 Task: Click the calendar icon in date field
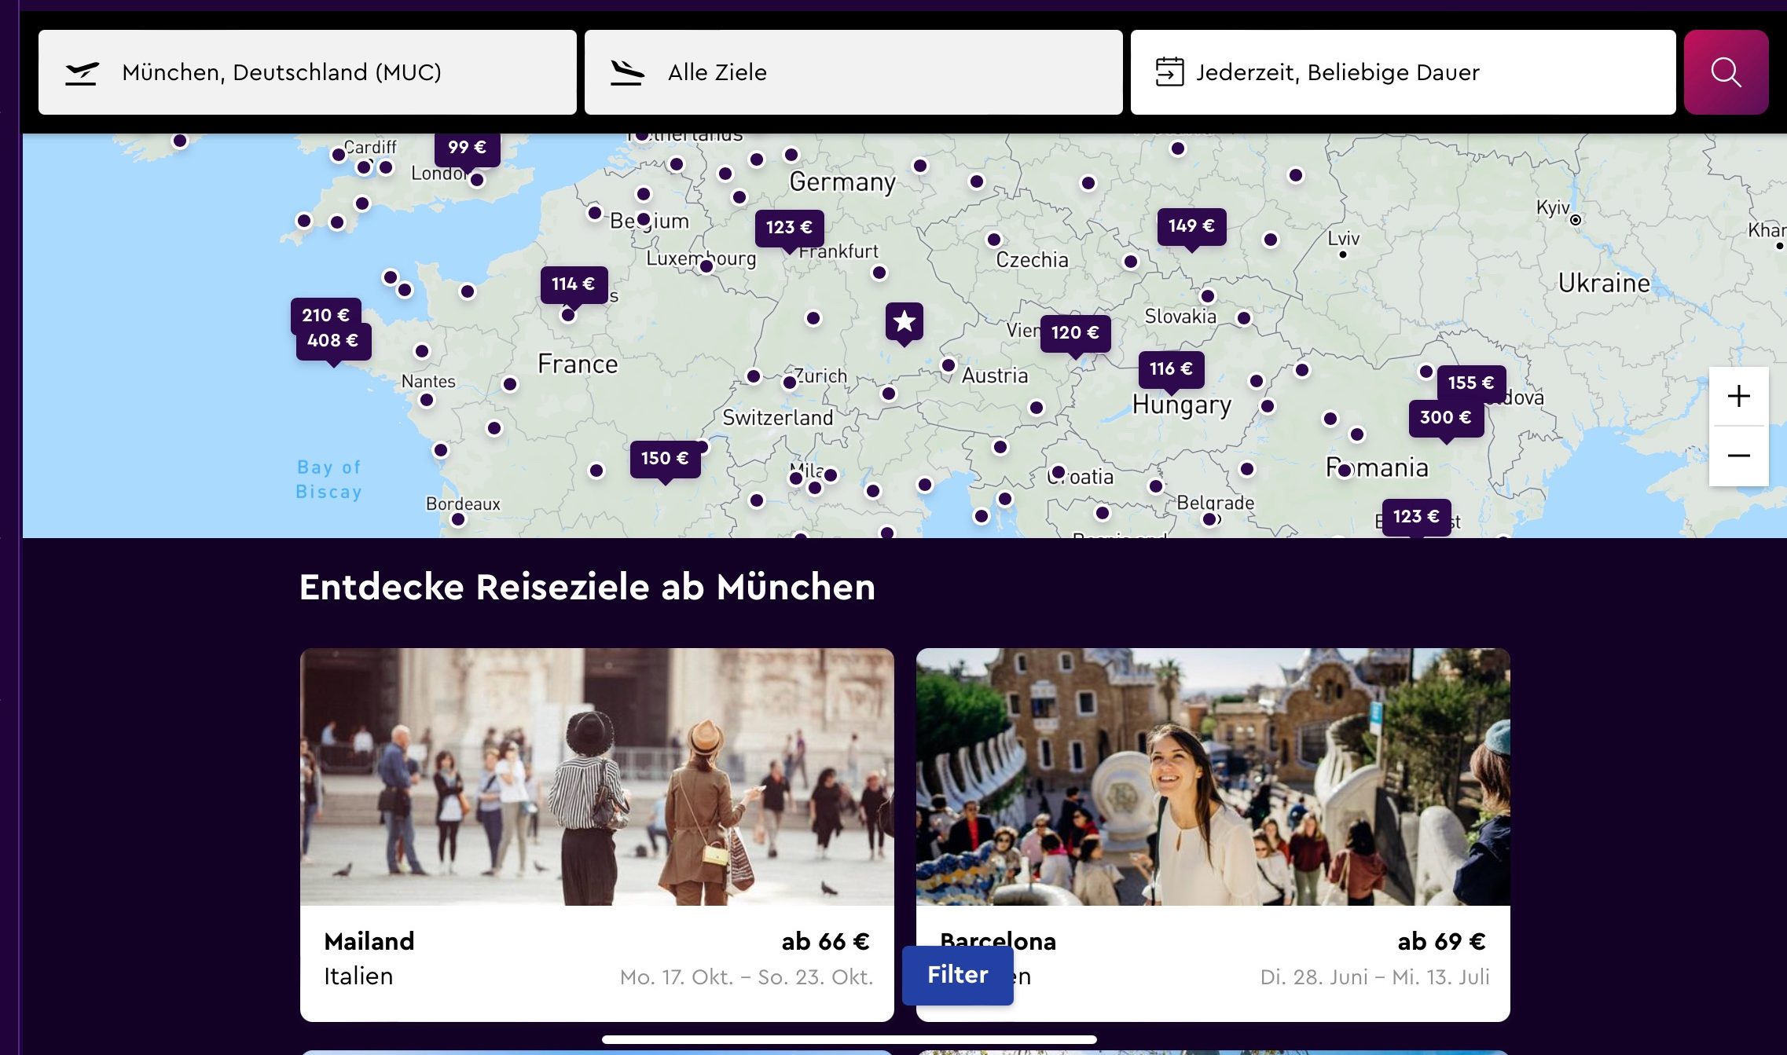1169,72
